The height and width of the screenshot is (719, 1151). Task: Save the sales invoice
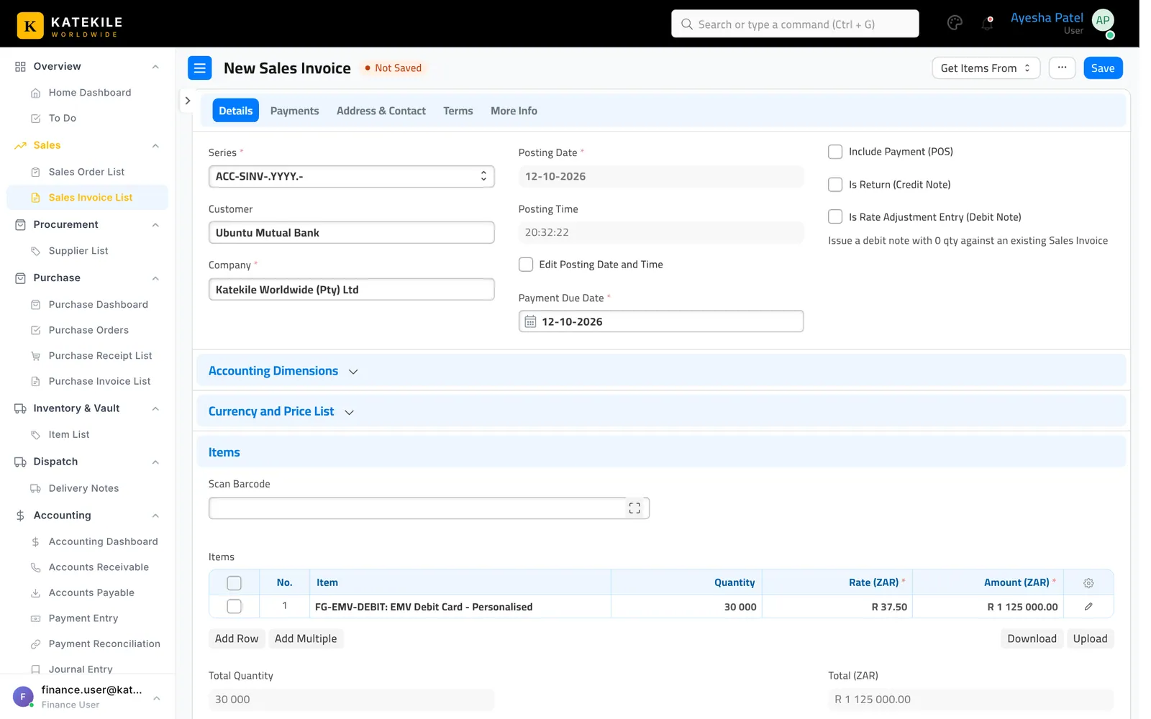click(1103, 68)
